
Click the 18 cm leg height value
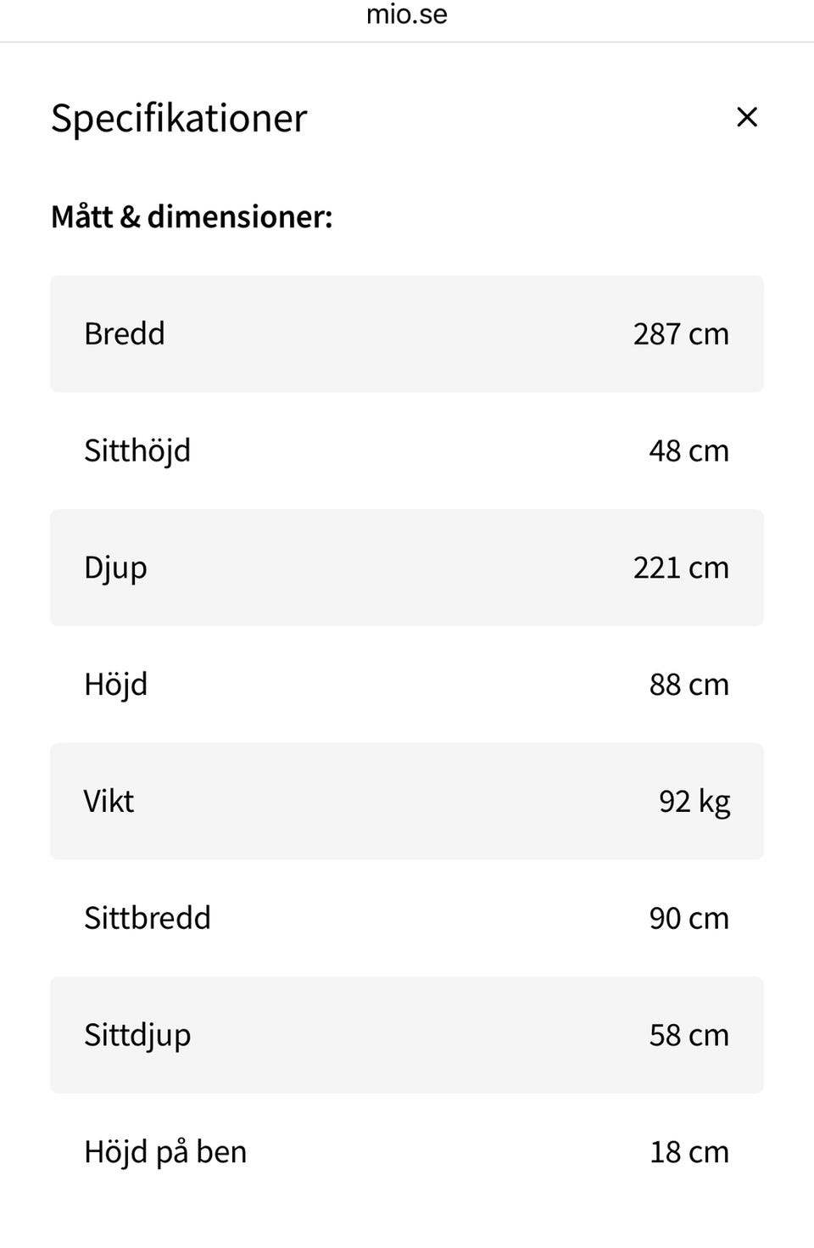point(689,1152)
